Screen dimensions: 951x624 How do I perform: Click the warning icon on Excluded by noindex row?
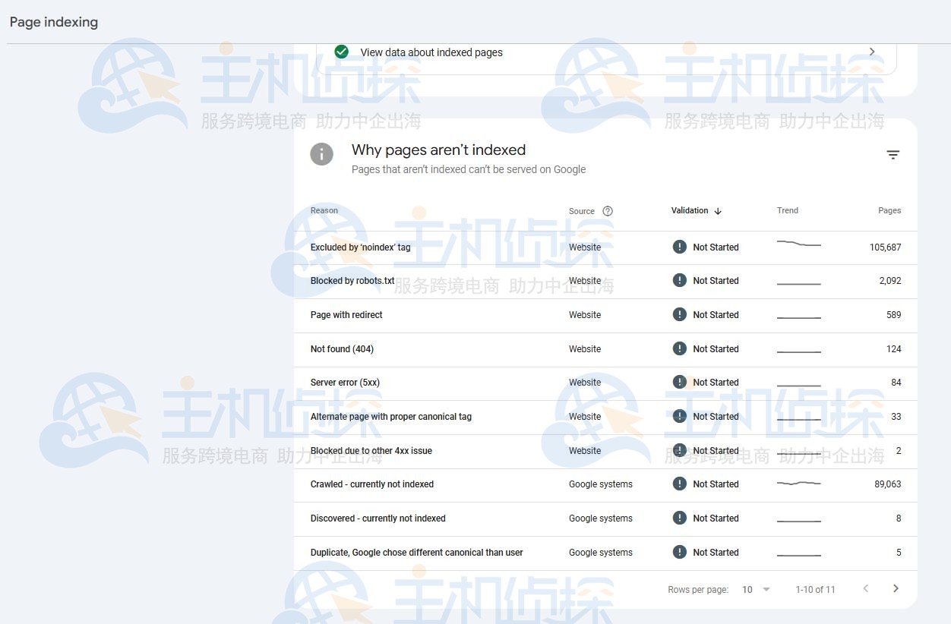[x=679, y=247]
